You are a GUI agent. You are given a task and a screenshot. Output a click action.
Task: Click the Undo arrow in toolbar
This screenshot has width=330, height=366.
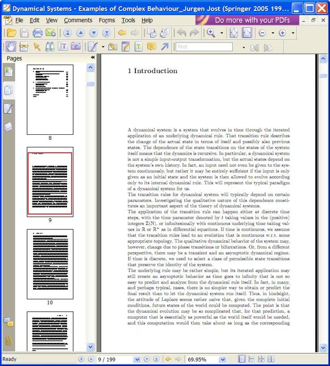click(181, 33)
